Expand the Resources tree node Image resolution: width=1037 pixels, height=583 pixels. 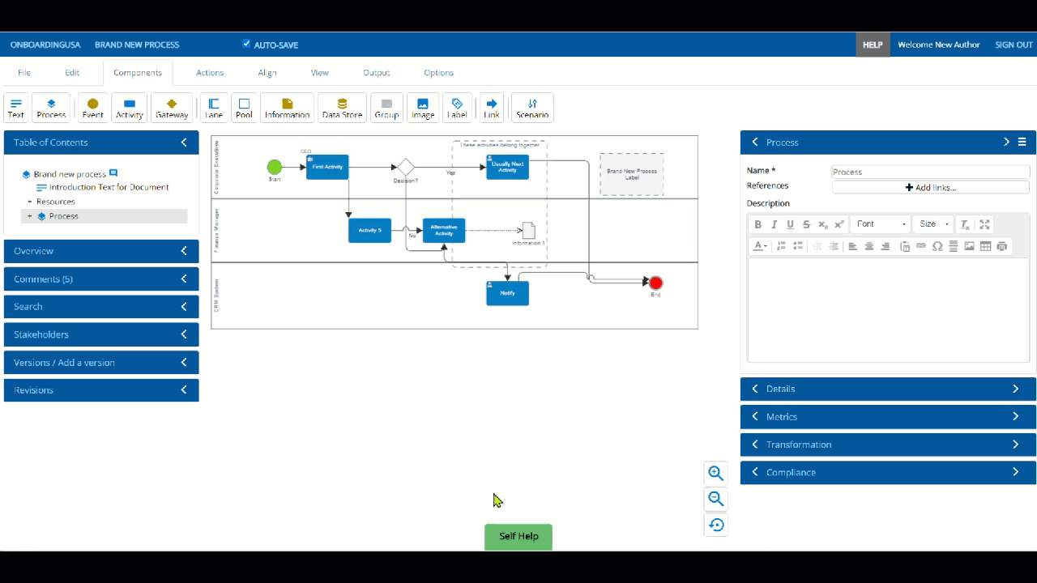pos(30,202)
